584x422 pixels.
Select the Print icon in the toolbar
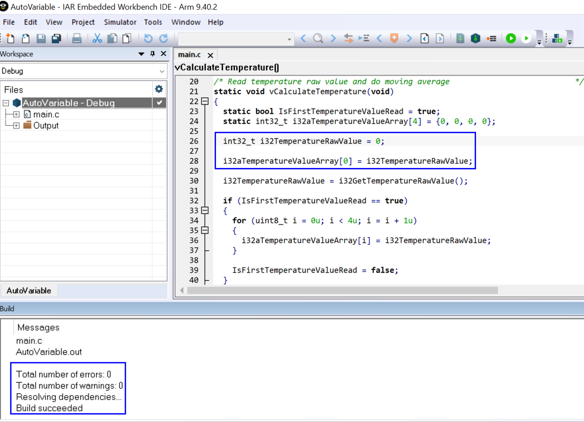pos(77,38)
